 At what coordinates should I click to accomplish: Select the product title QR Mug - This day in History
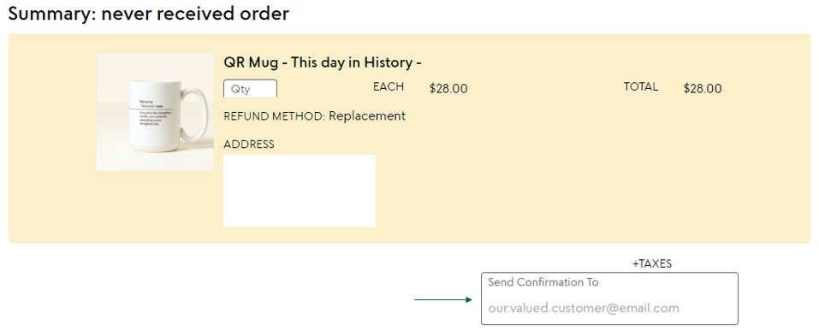coord(323,62)
